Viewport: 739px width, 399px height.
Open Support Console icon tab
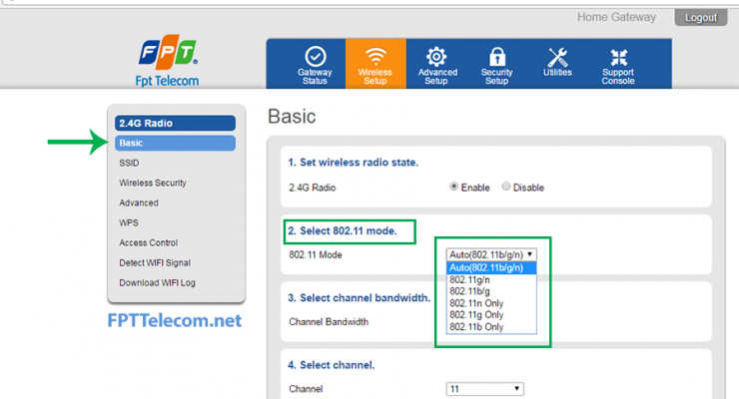tap(618, 65)
